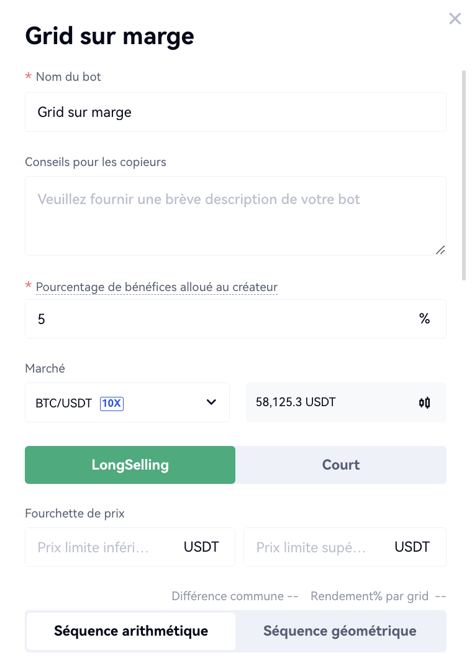Select the LongSelling direction
This screenshot has height=668, width=472.
point(130,465)
